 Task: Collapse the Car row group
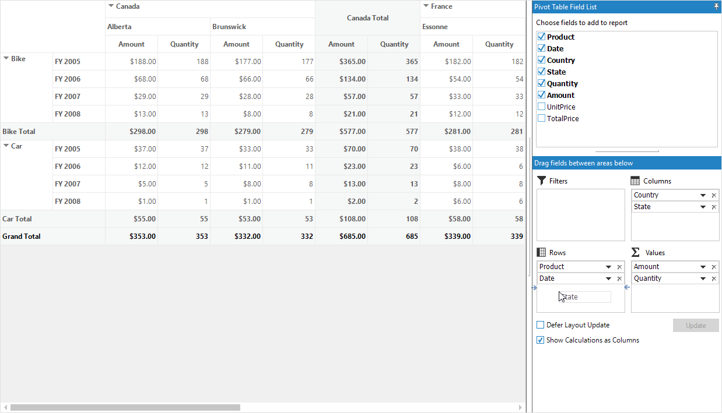point(6,146)
